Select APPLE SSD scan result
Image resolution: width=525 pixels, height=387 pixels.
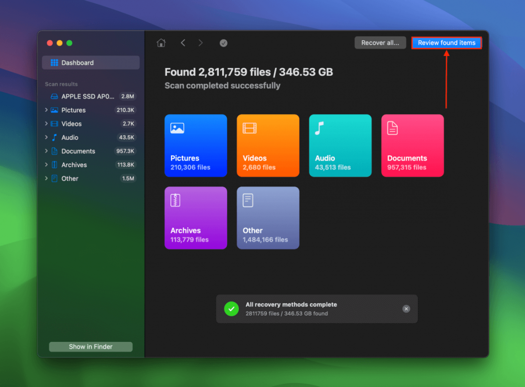coord(87,96)
